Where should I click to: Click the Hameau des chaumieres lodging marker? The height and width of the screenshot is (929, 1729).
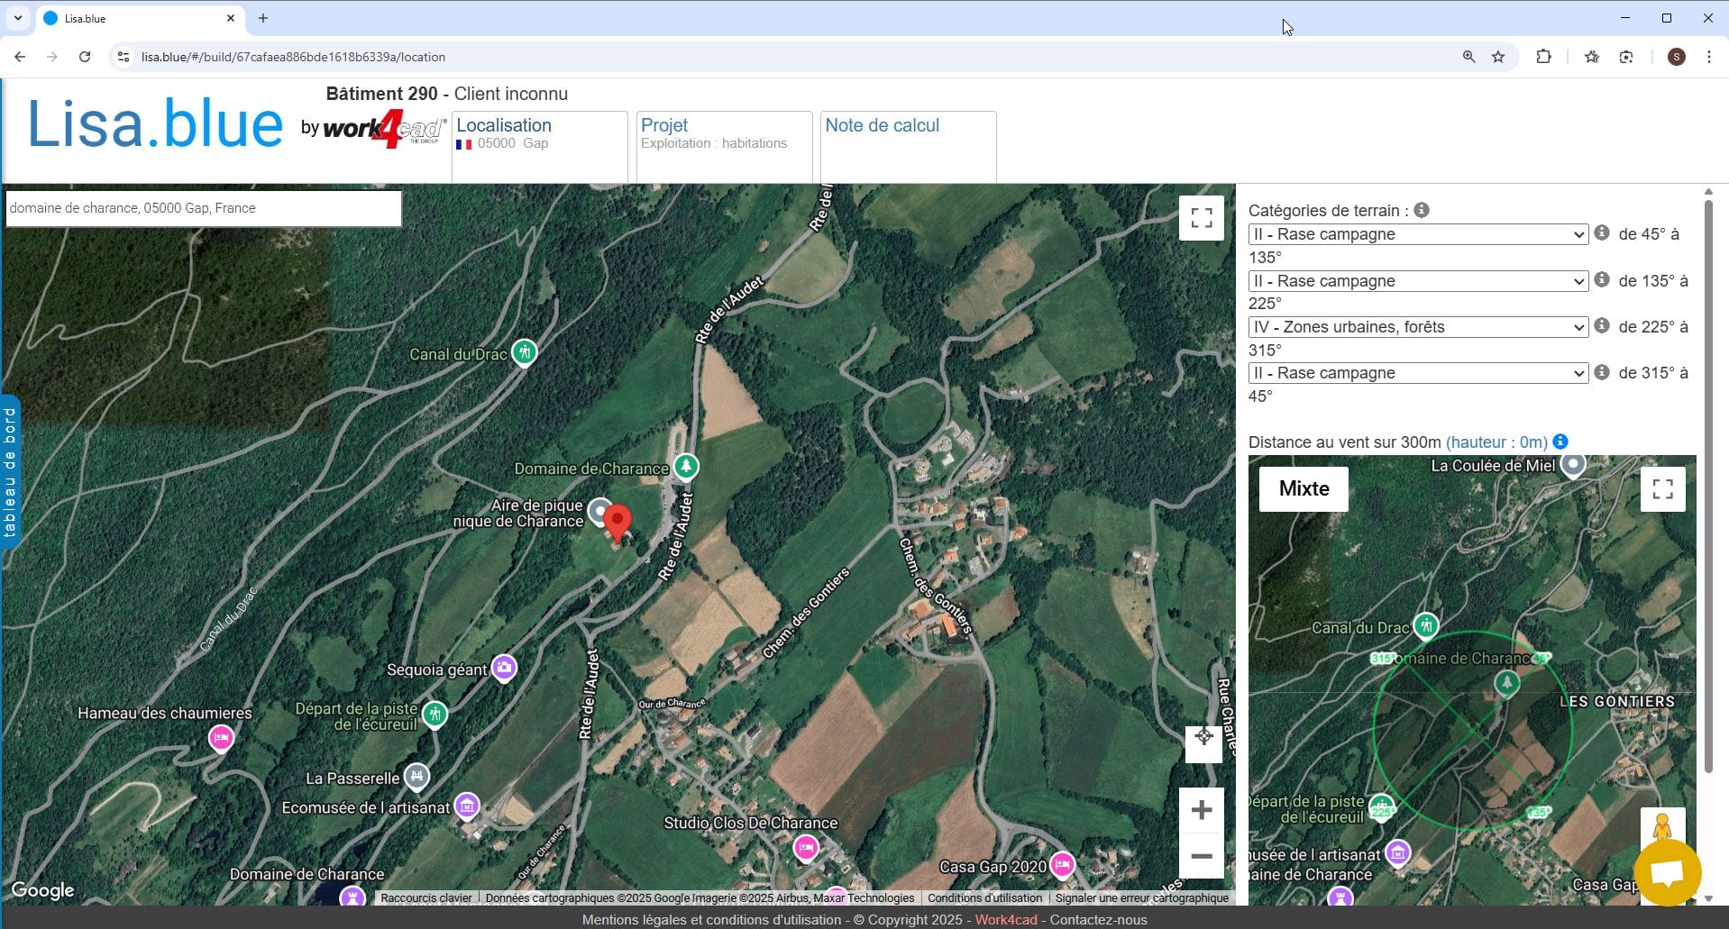pos(221,738)
